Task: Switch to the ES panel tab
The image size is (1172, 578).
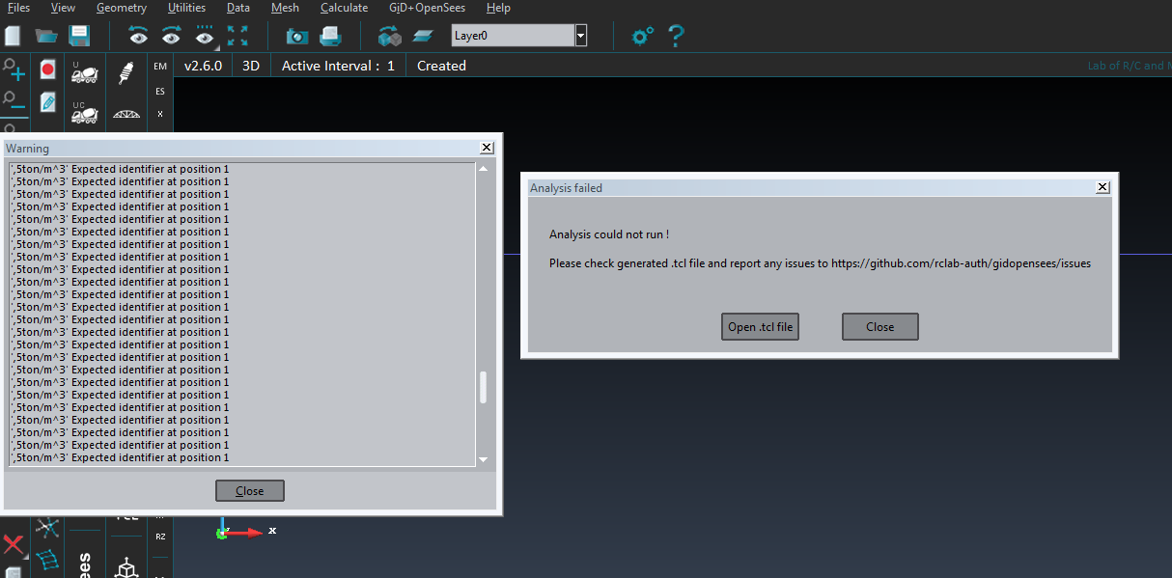Action: click(x=159, y=91)
